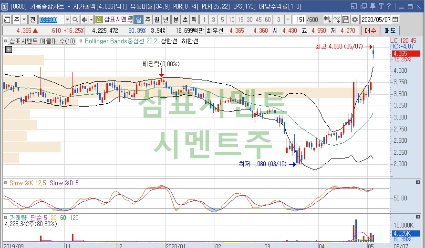Click the pin window icon in title bar

pos(373,6)
